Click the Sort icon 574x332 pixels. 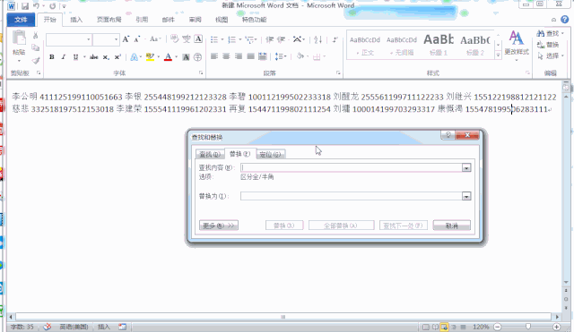[317, 39]
